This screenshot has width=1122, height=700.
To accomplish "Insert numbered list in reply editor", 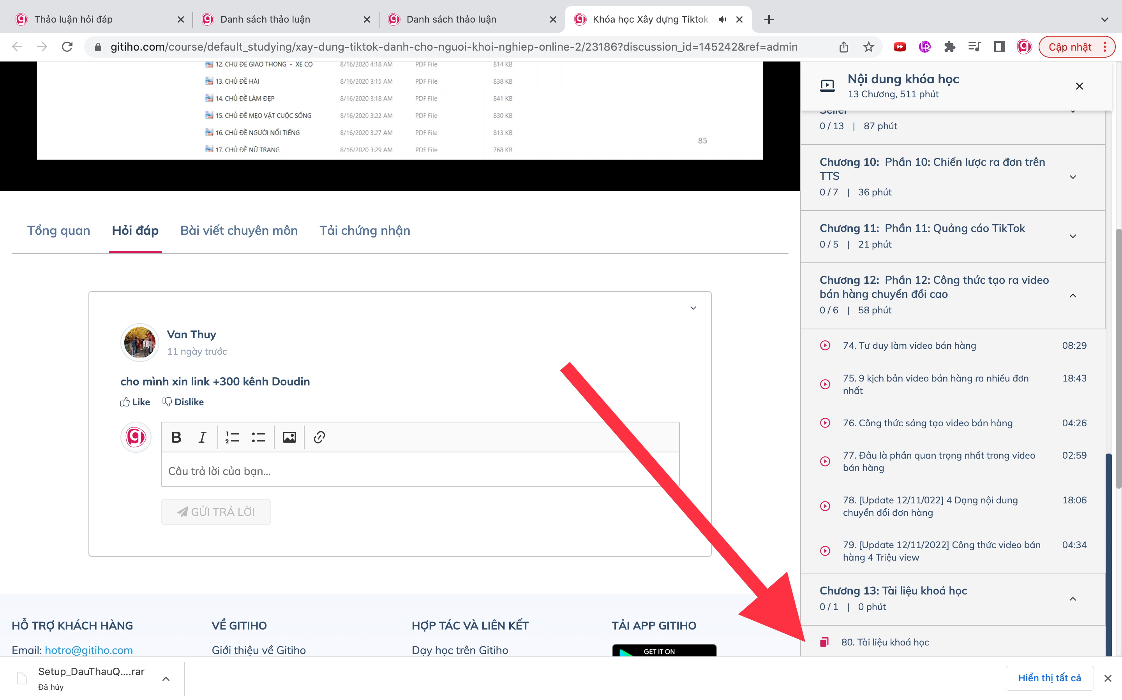I will tap(232, 437).
